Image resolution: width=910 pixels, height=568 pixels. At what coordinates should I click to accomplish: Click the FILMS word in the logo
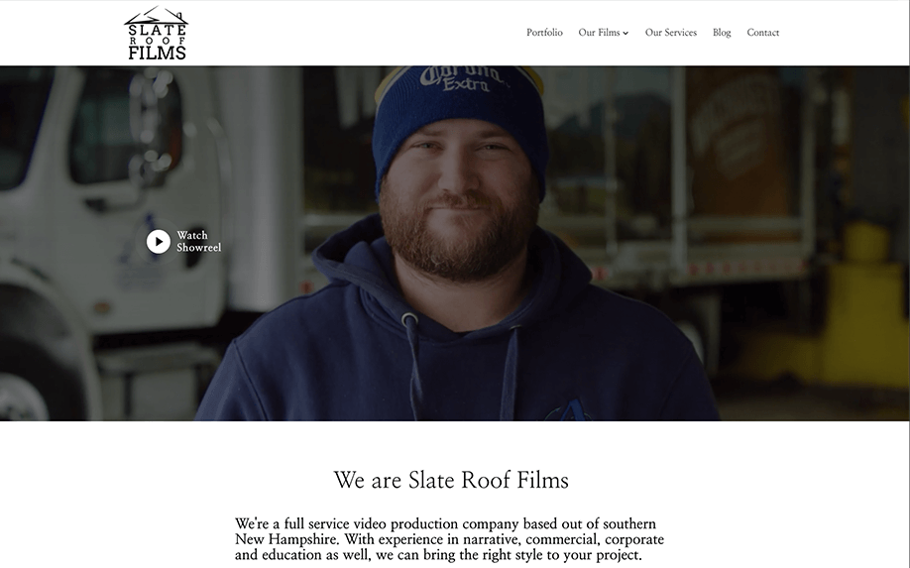(x=158, y=53)
